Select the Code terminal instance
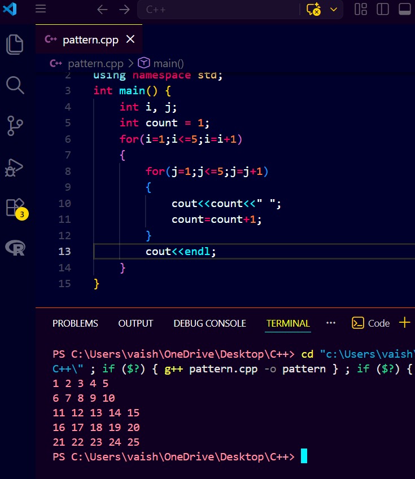The image size is (415, 479). (x=370, y=323)
